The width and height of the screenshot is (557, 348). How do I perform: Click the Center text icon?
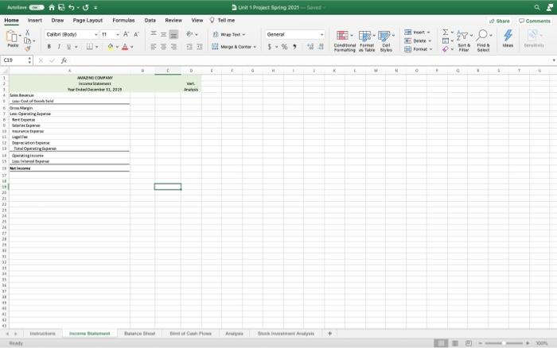[x=163, y=46]
